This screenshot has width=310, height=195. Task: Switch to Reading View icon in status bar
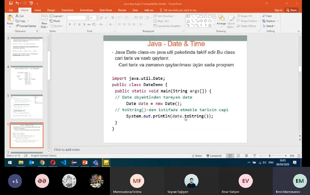[x=246, y=156]
